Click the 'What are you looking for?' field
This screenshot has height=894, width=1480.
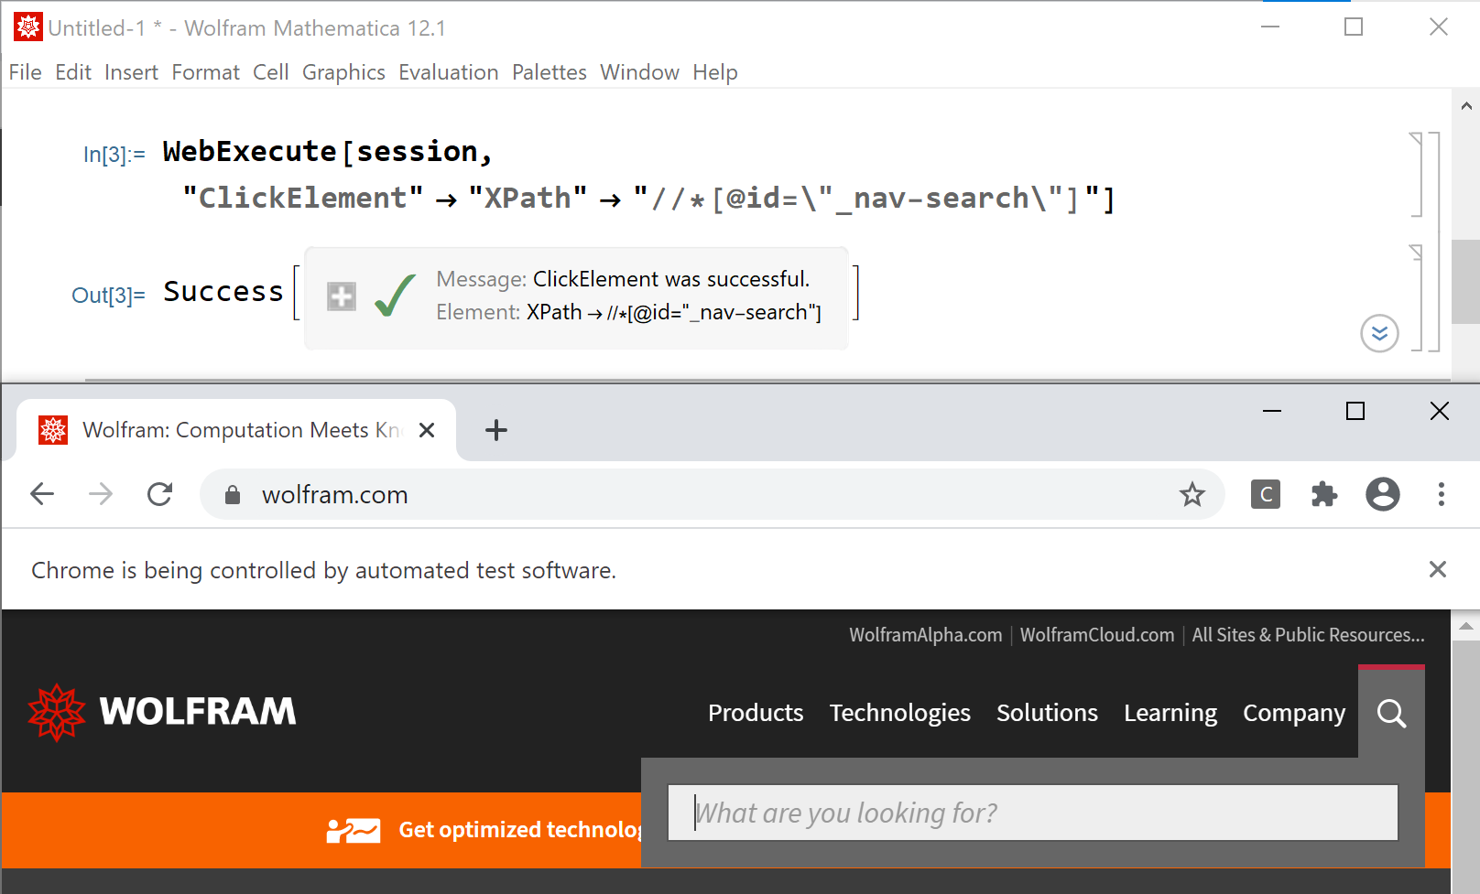[1032, 813]
